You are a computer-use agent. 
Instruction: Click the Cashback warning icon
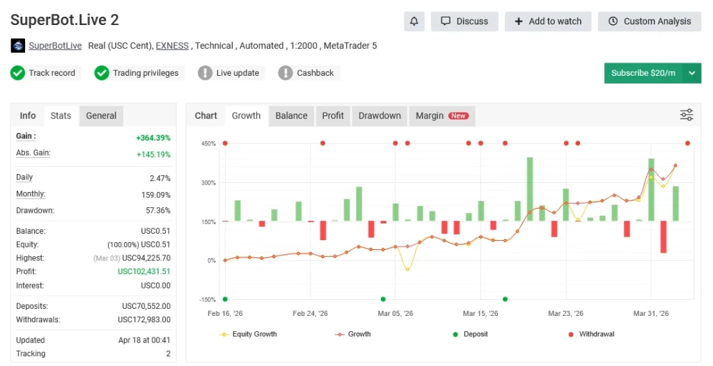pyautogui.click(x=285, y=73)
